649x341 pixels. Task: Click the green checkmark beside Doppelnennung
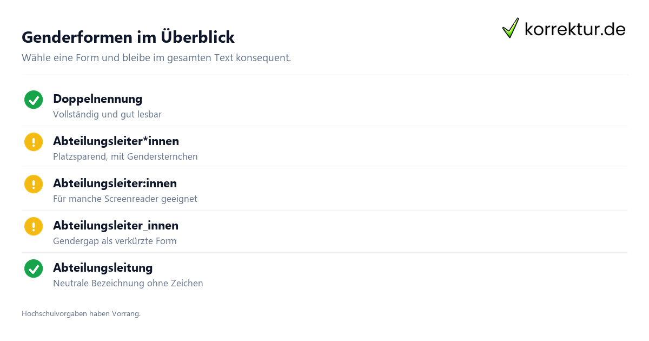click(x=34, y=100)
